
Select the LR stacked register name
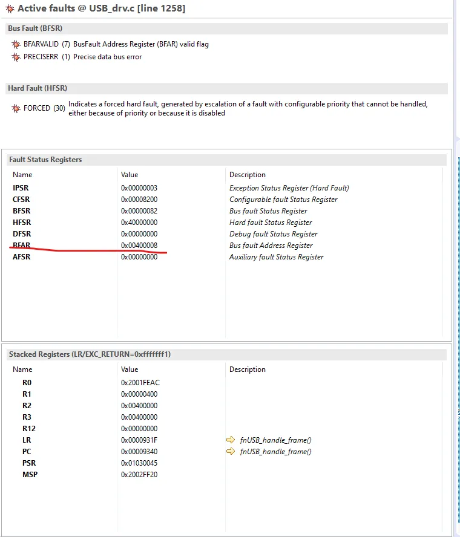pyautogui.click(x=27, y=440)
